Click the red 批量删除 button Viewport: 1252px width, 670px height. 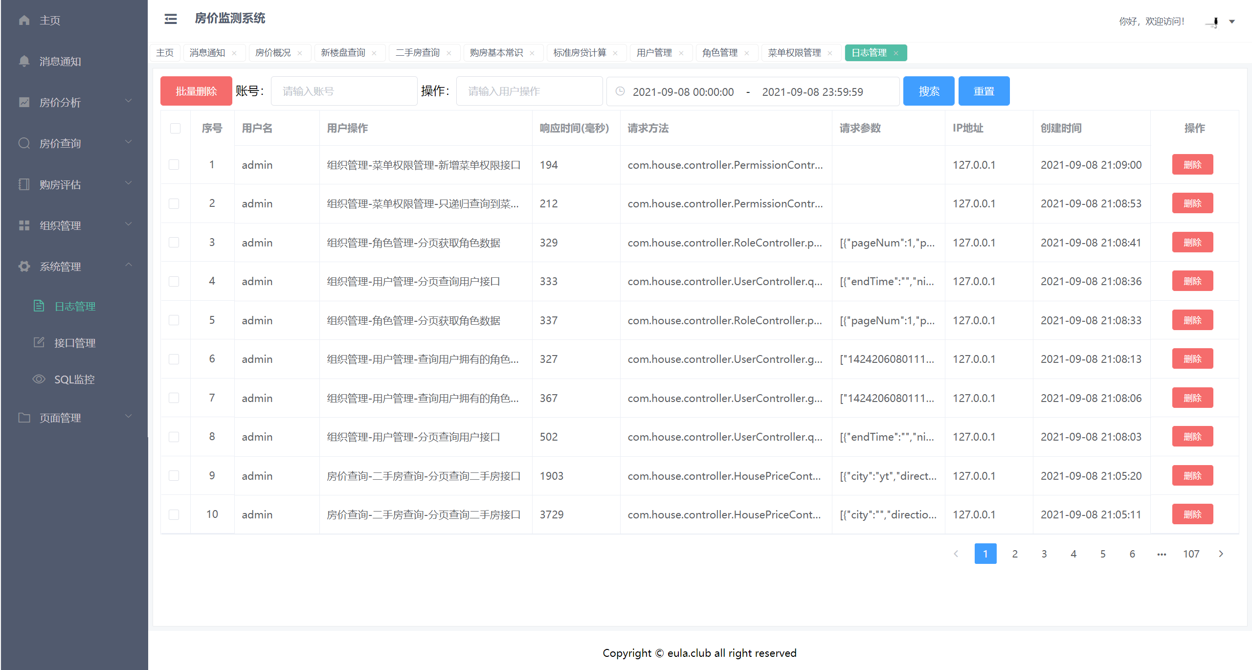pos(196,91)
